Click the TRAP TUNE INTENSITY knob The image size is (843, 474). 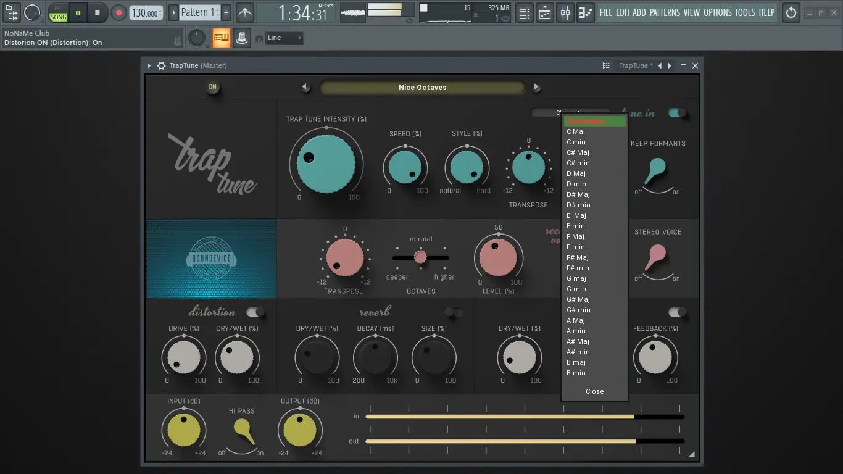(326, 164)
